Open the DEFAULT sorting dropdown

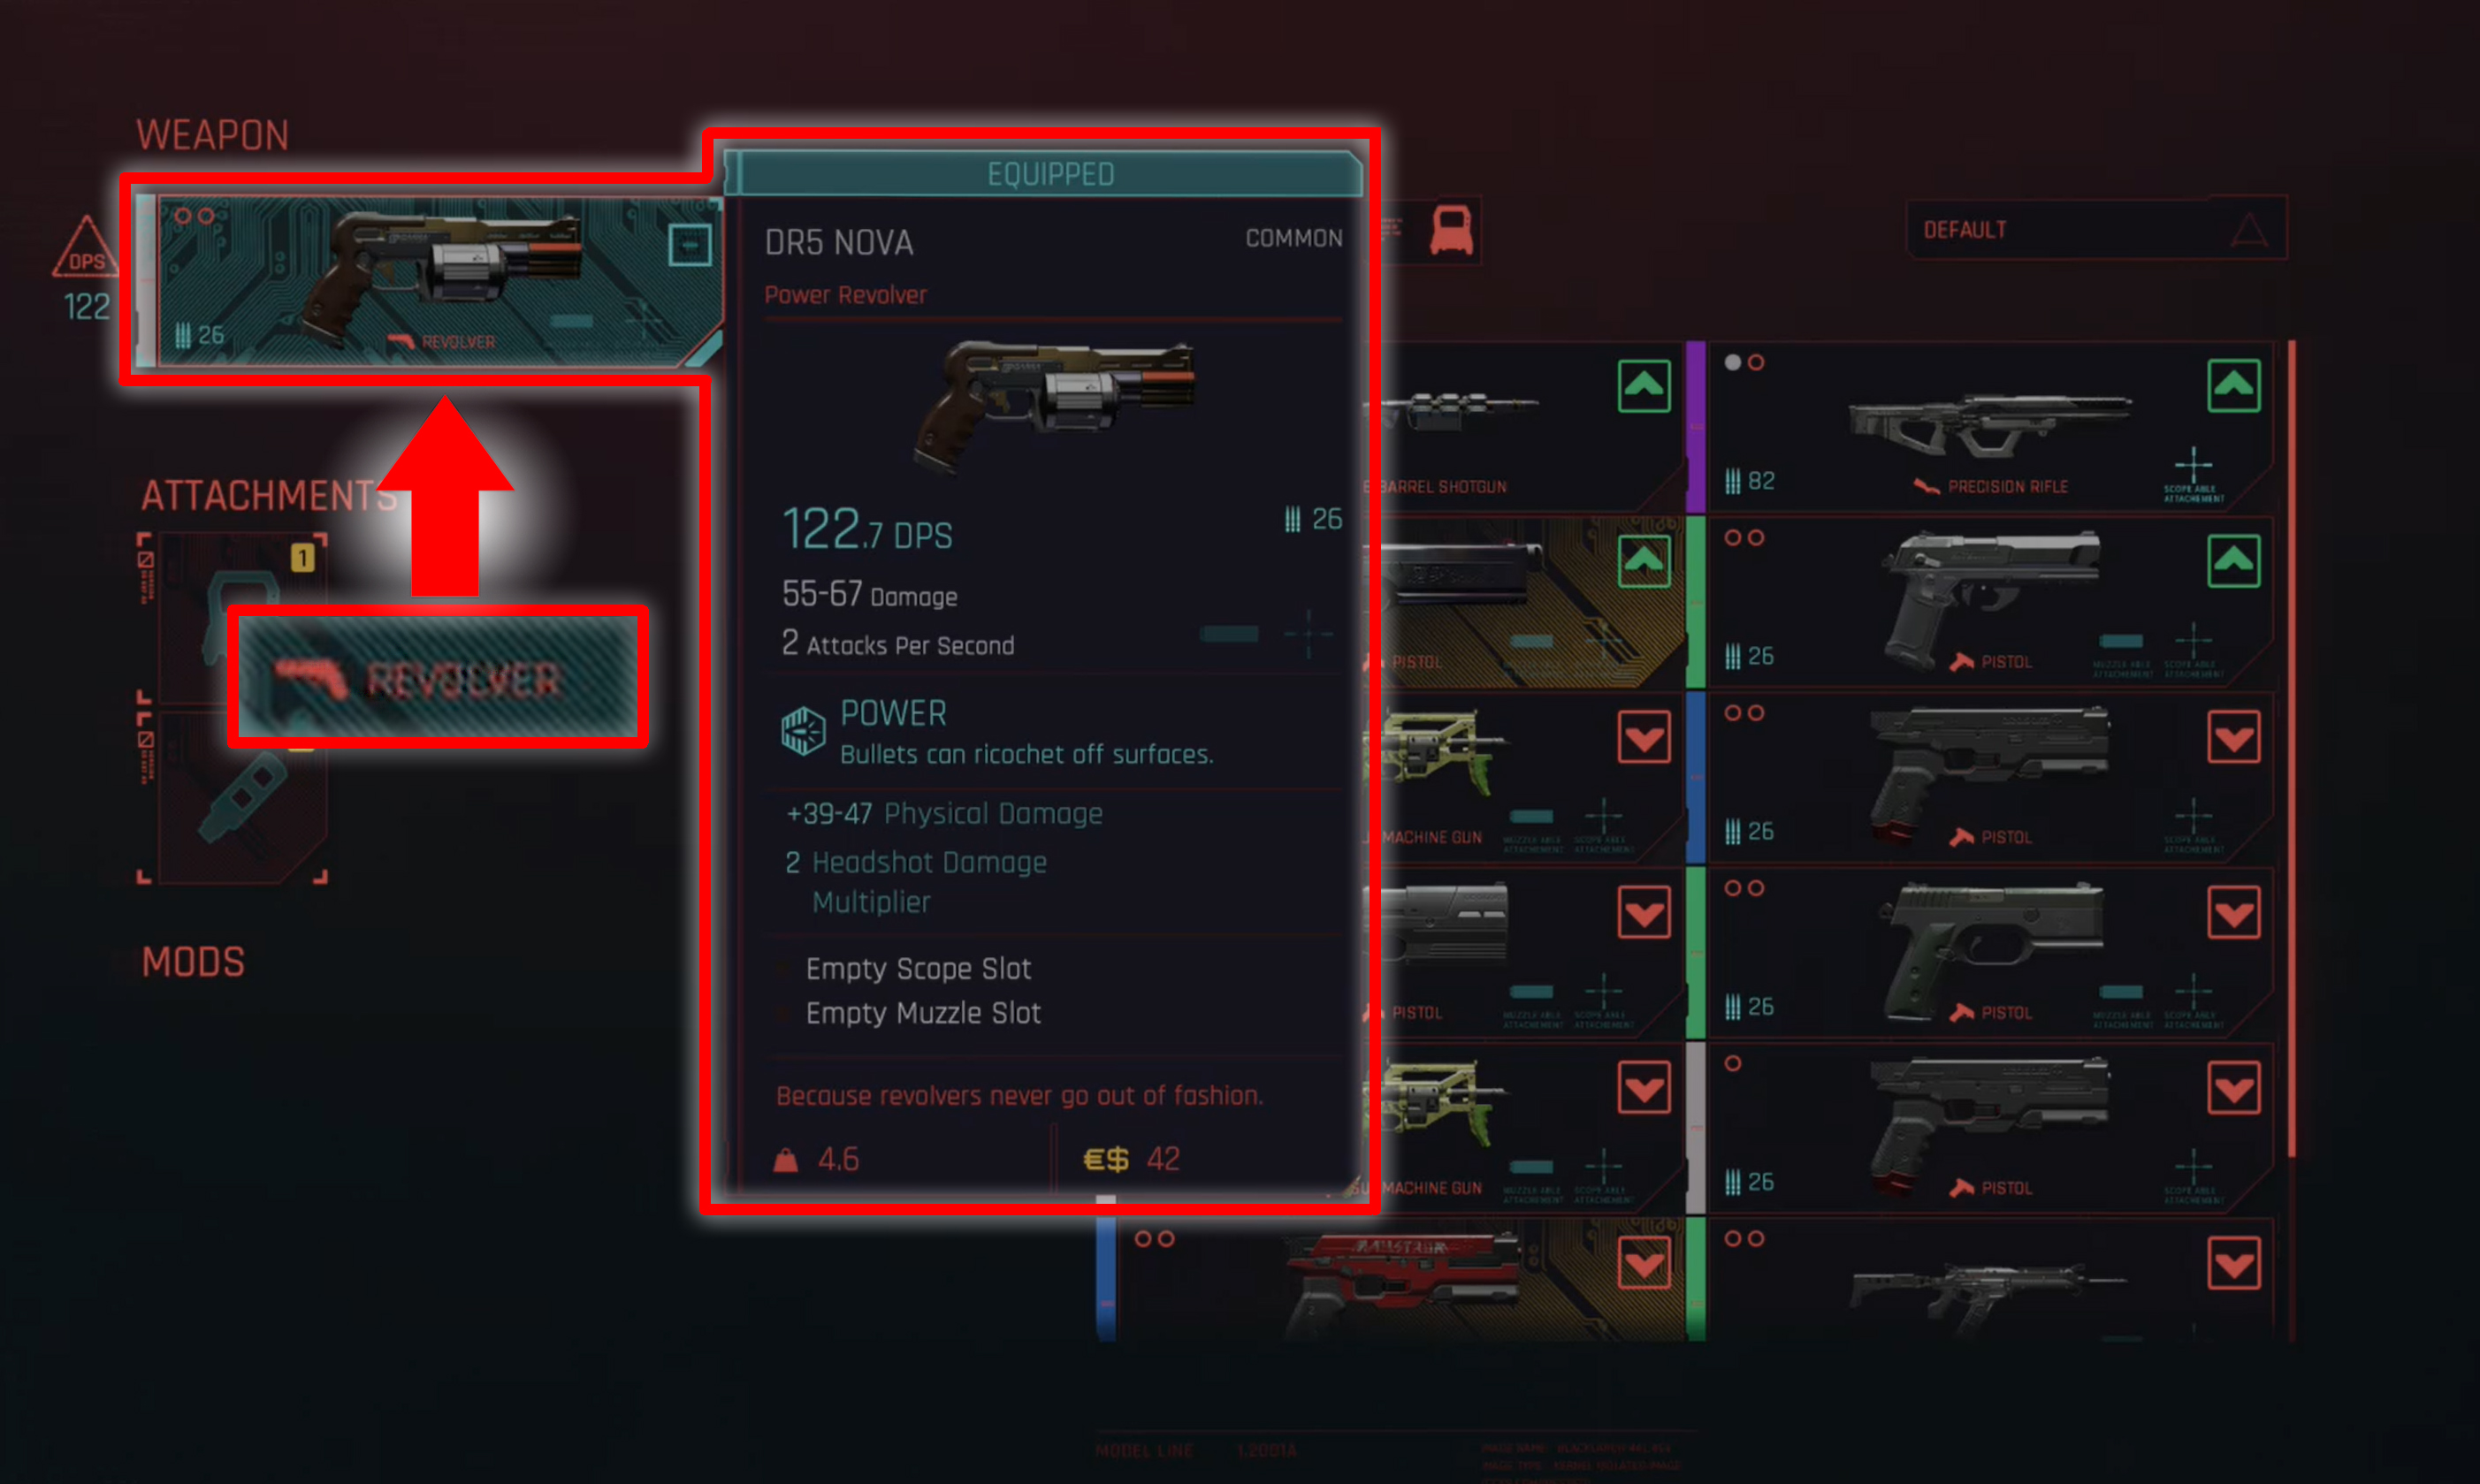(x=2096, y=229)
